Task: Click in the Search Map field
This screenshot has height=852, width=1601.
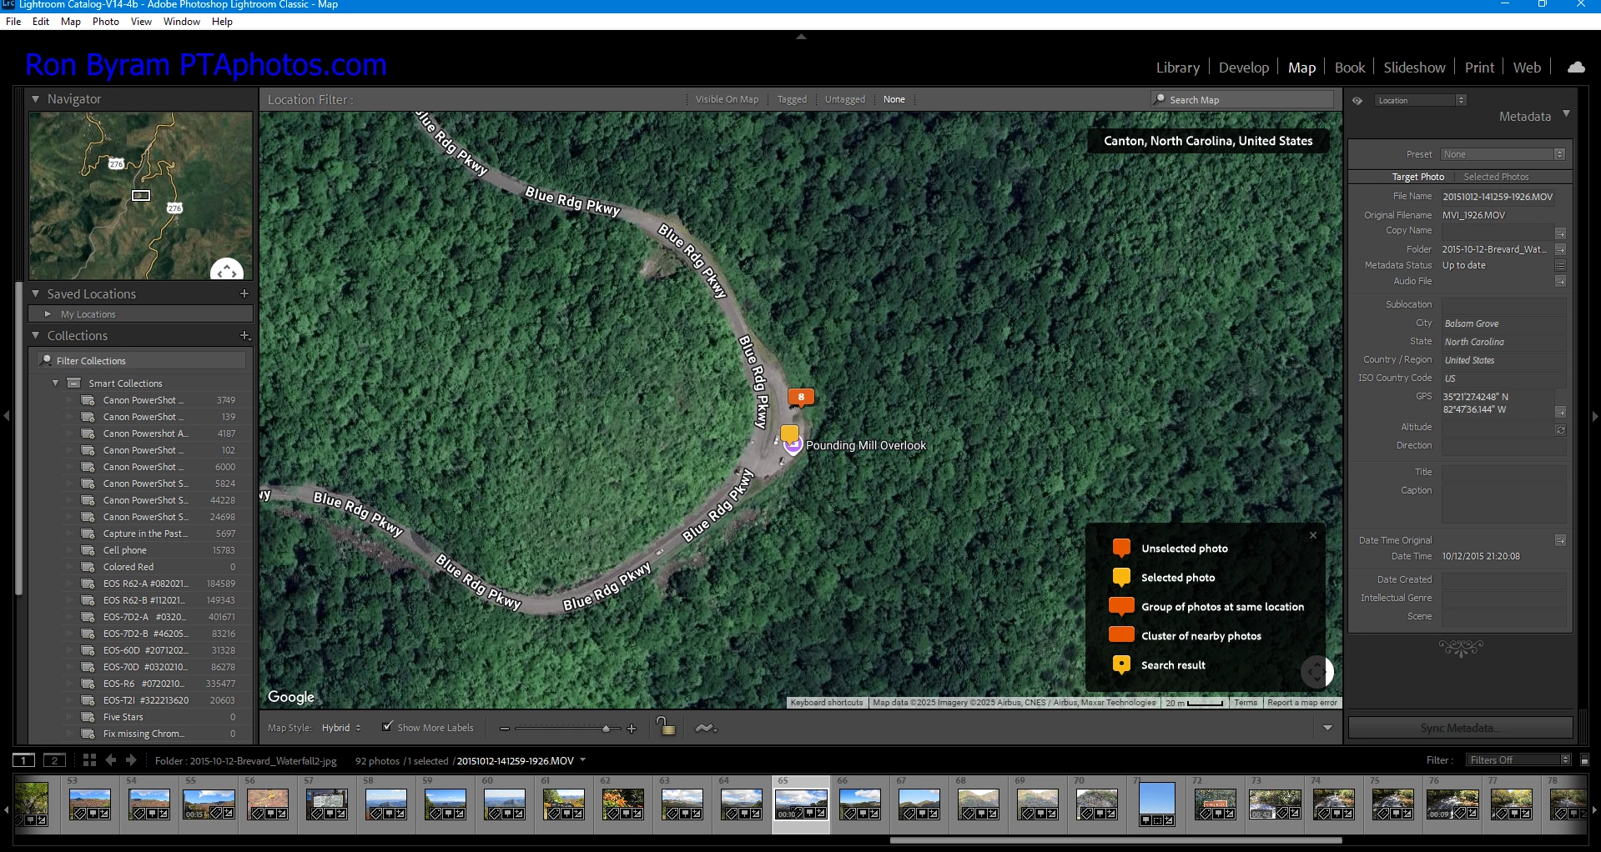Action: coord(1242,99)
